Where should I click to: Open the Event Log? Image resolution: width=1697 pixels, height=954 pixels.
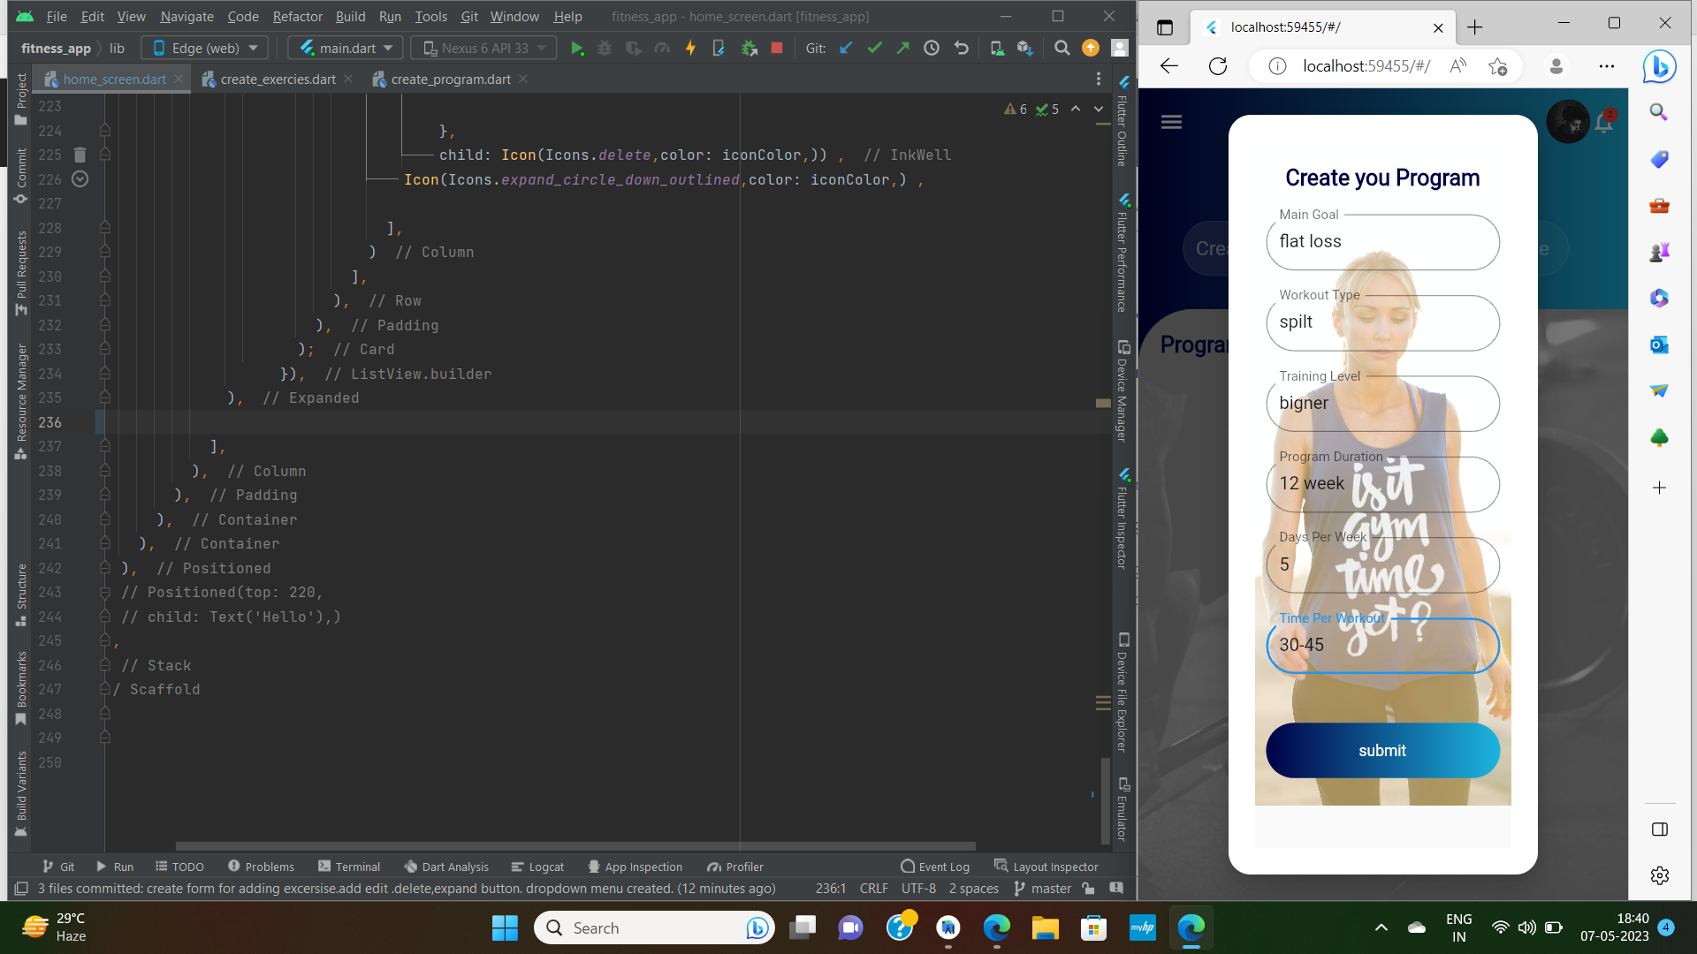click(x=934, y=867)
